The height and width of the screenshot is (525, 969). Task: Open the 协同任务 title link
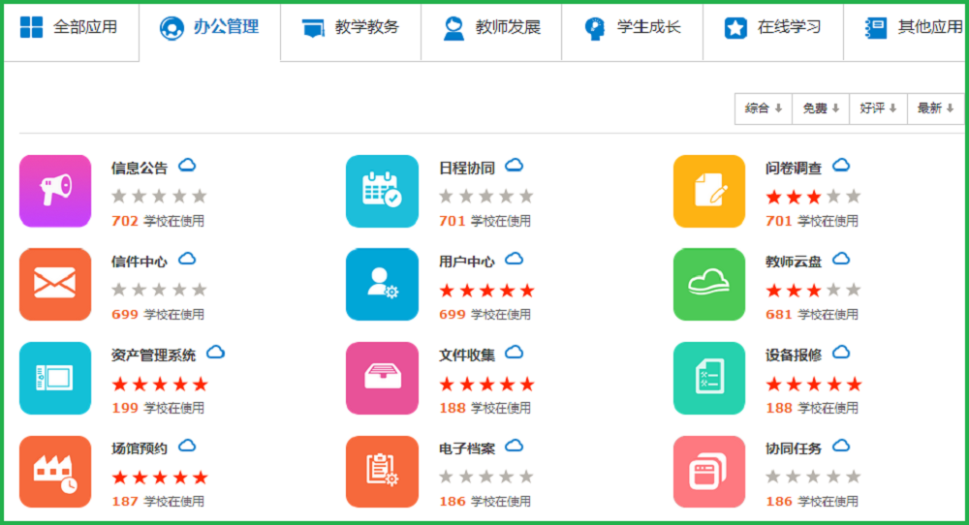tap(794, 448)
